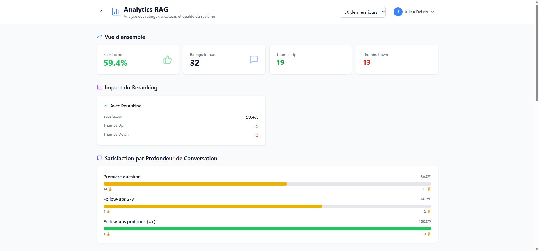Click the Première question progress bar

pyautogui.click(x=267, y=184)
